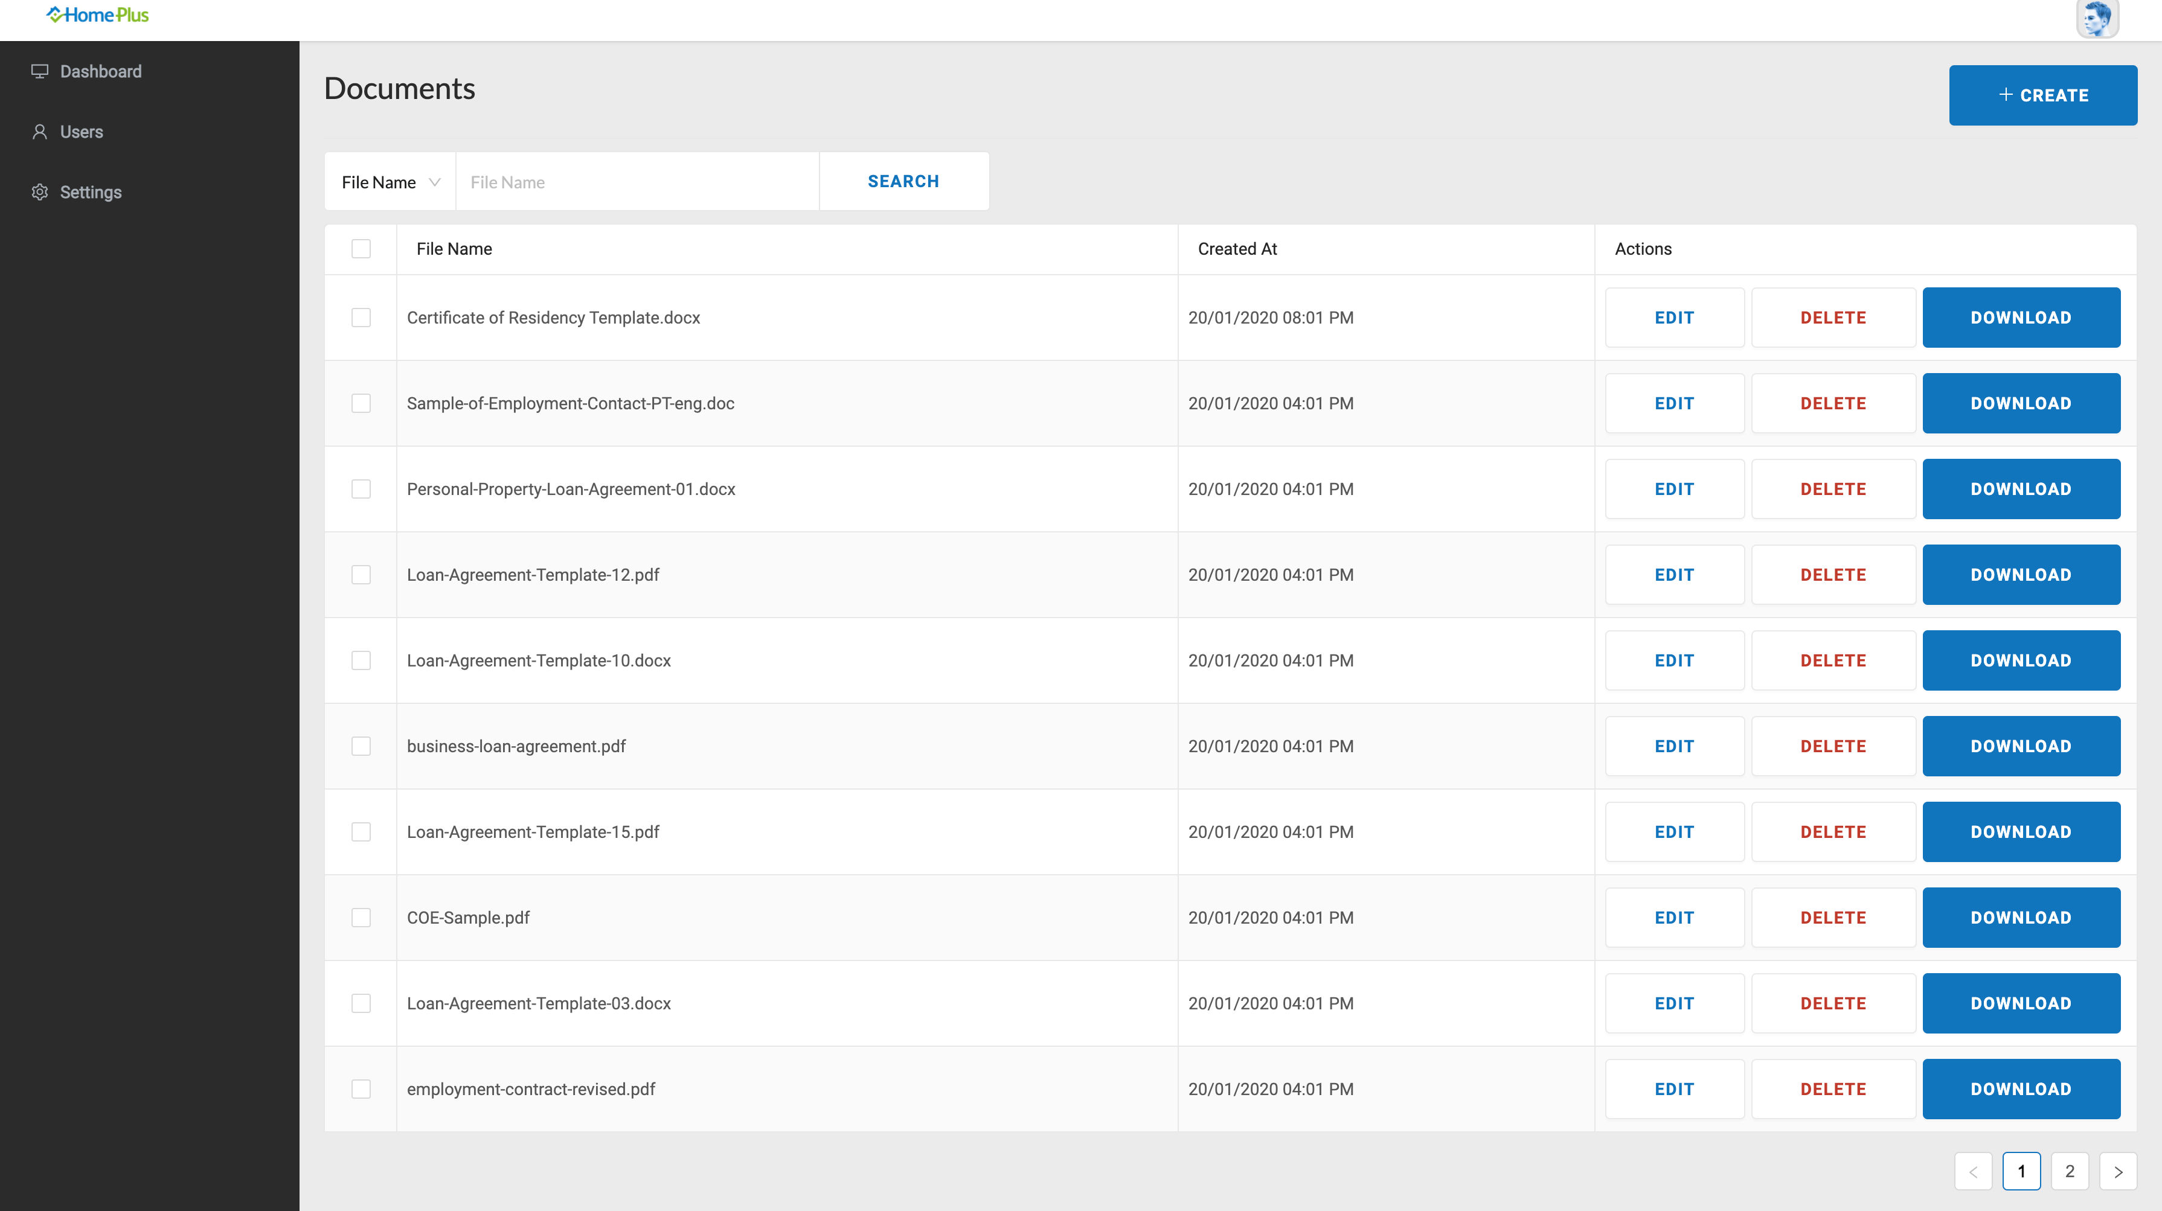Delete Loan-Agreement-Template-12.pdf
The width and height of the screenshot is (2162, 1211).
pos(1833,574)
